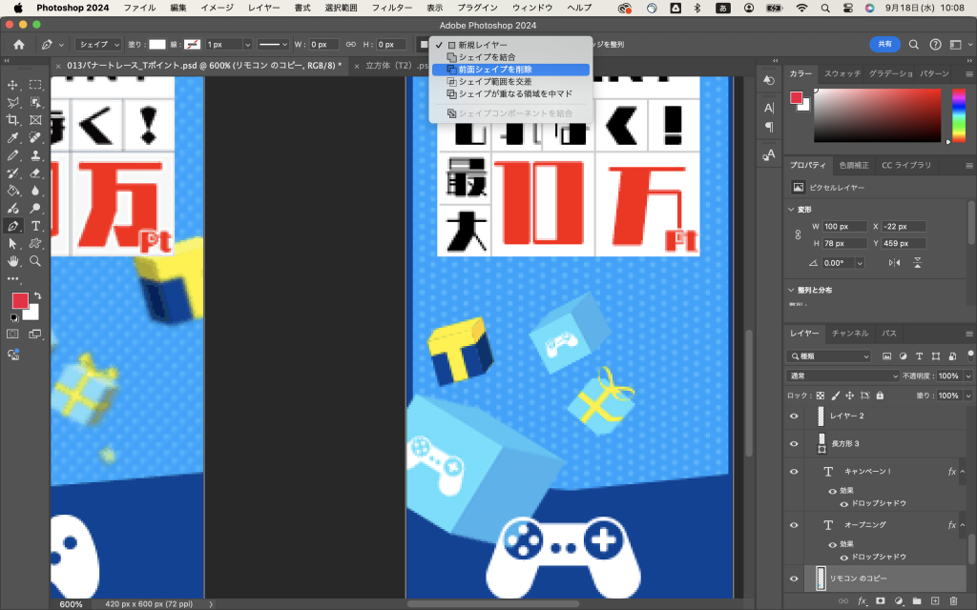
Task: Hide the リモコン のコピー layer
Action: (794, 578)
